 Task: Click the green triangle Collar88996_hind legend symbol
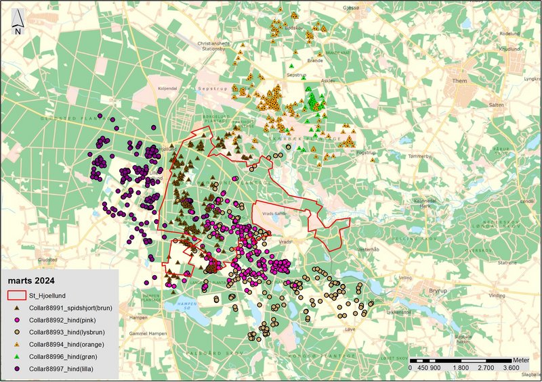(18, 356)
